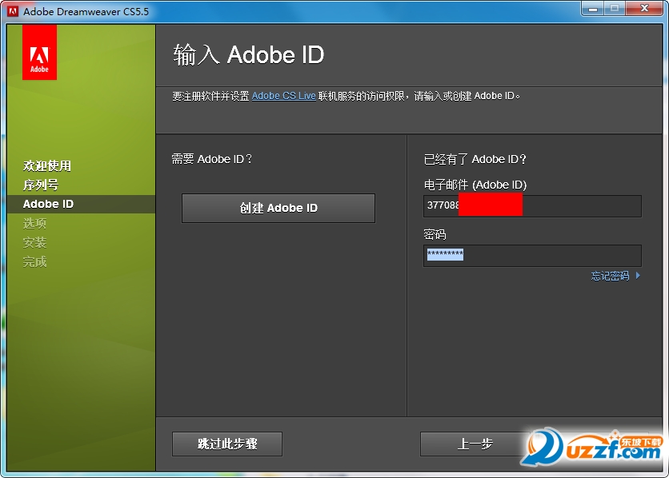Click the 忘记密码 link
The image size is (669, 478).
[x=610, y=276]
